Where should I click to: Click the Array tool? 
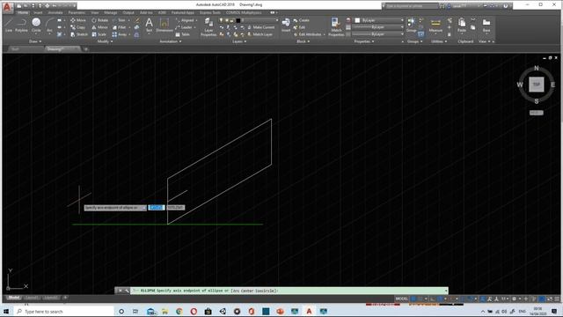(x=120, y=34)
